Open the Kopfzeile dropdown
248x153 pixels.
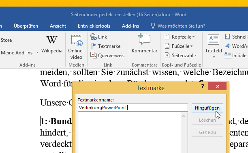180,37
